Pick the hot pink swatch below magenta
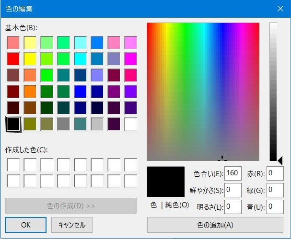This screenshot has height=239, width=291. [131, 75]
